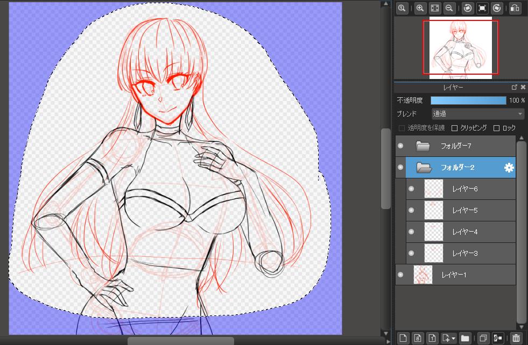
Task: Rotate canvas view counterclockwise
Action: (467, 8)
